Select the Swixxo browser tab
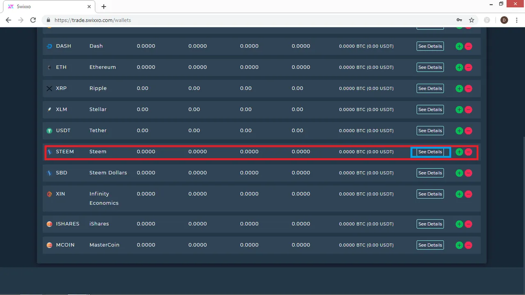The width and height of the screenshot is (525, 295). pyautogui.click(x=48, y=7)
